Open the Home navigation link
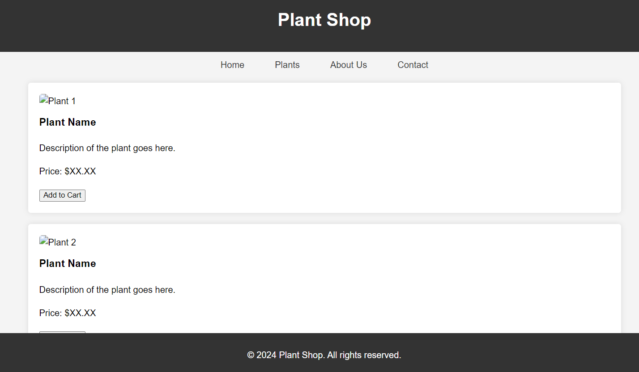The image size is (639, 372). (232, 65)
